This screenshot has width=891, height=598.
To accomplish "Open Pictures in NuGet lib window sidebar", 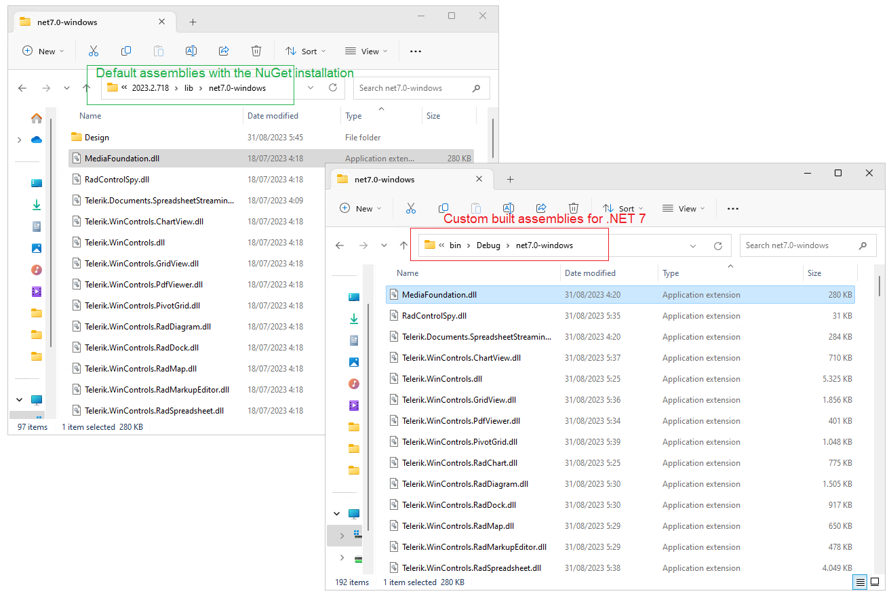I will (37, 248).
